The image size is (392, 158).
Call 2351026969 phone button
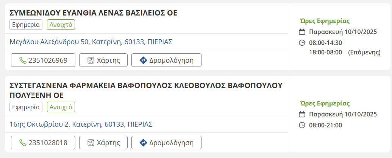[43, 60]
